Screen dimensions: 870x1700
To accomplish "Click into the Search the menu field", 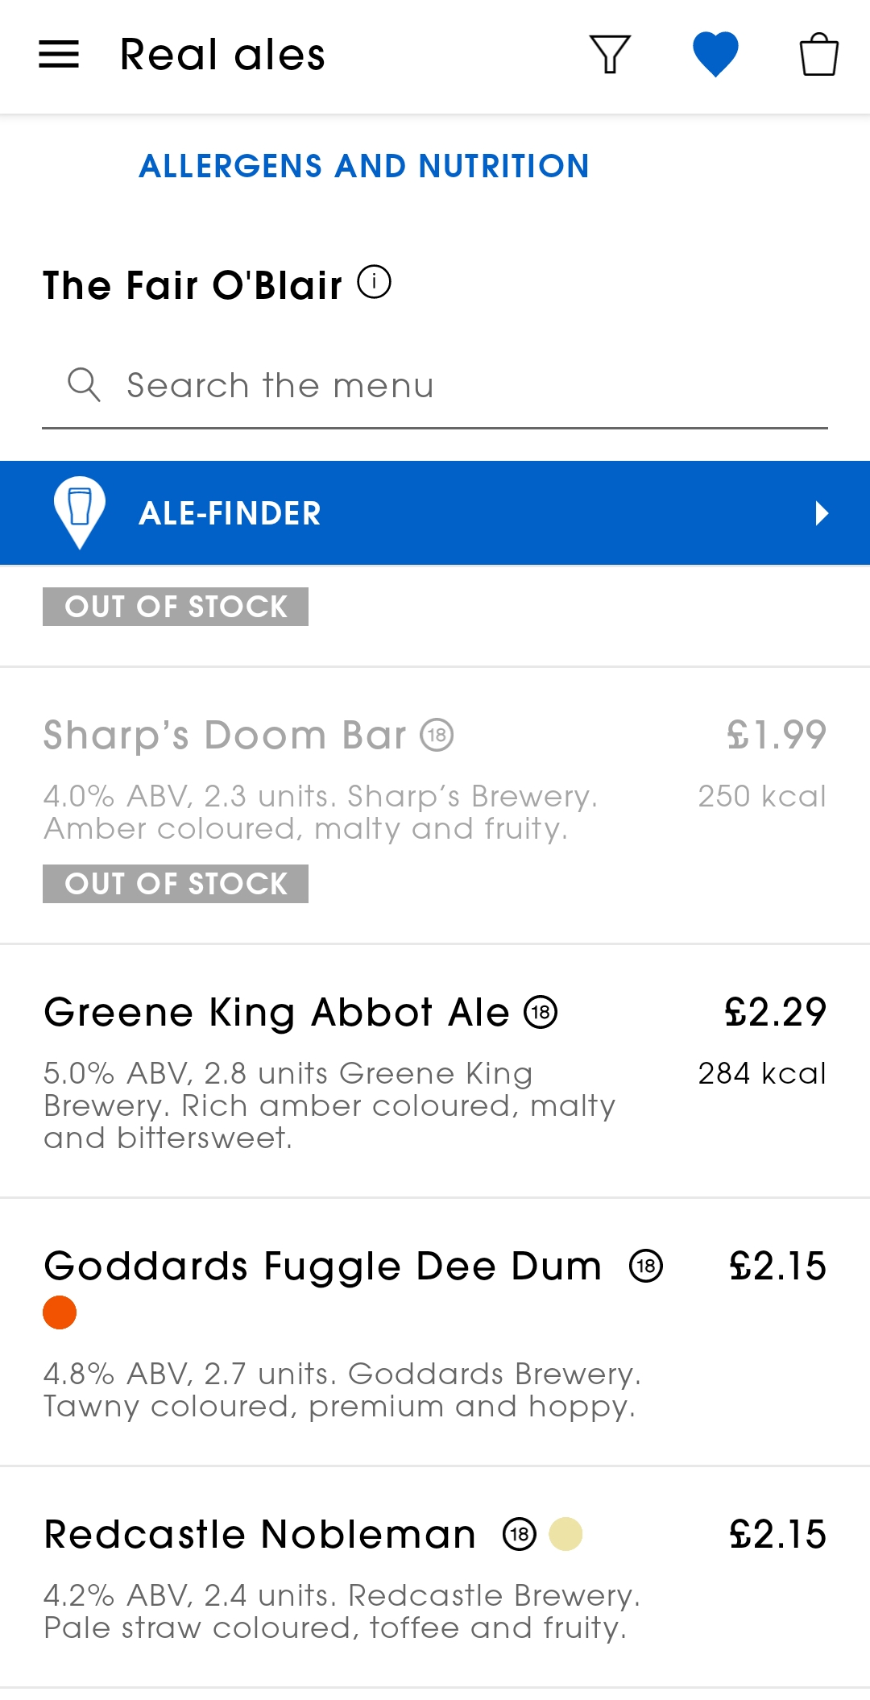I will (467, 386).
